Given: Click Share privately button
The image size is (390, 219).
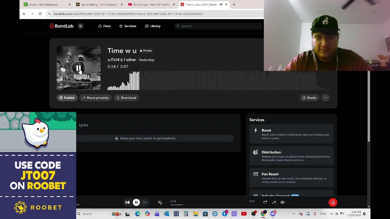Looking at the screenshot, I should [x=95, y=98].
